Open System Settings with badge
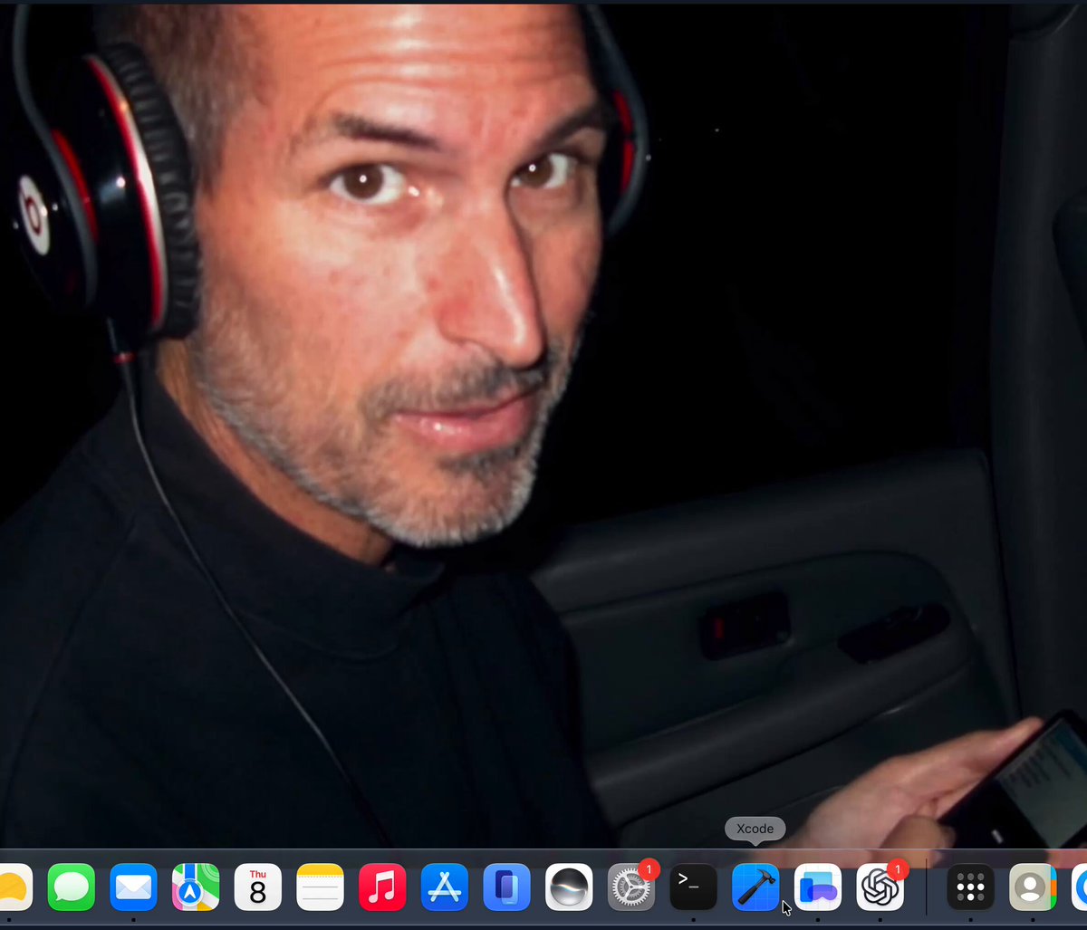 (631, 887)
